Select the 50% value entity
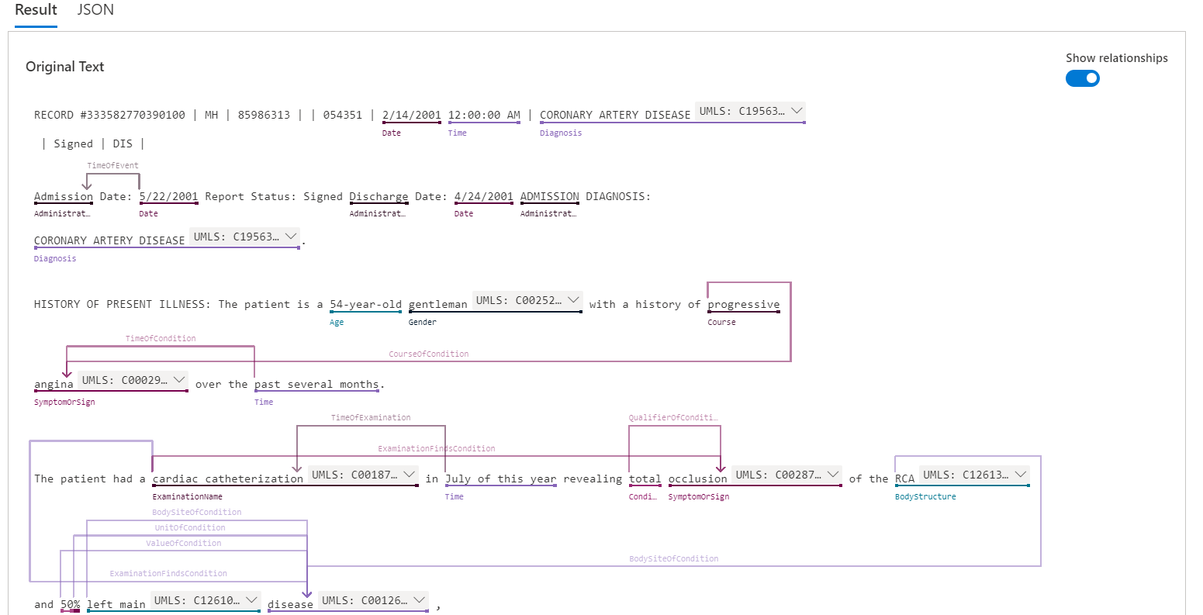The height and width of the screenshot is (615, 1203). tap(70, 605)
